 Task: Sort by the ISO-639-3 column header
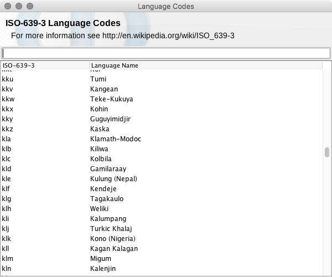pyautogui.click(x=45, y=65)
